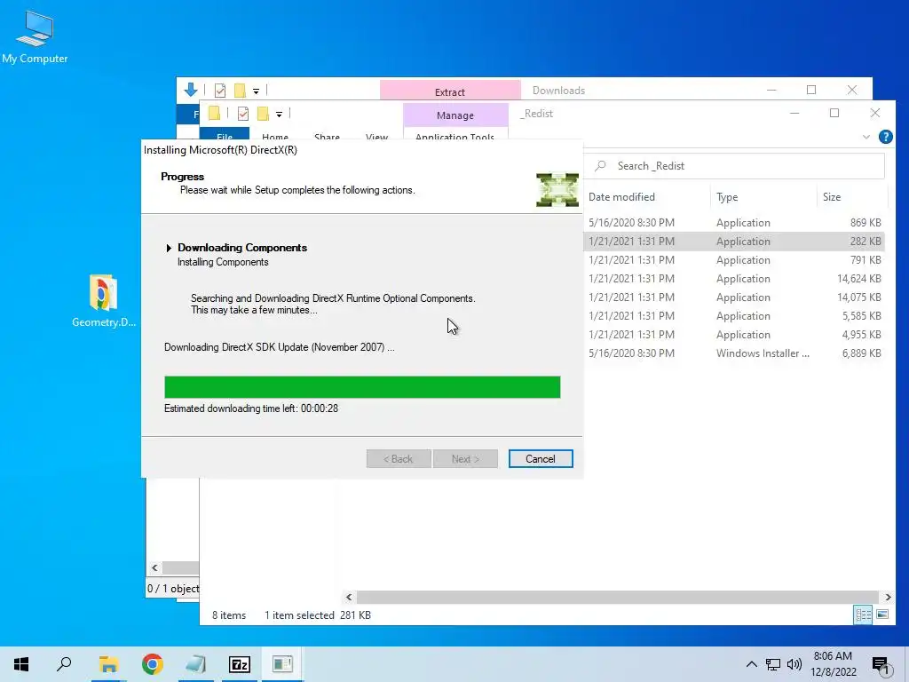Open the Windows Start menu
Screen dimensions: 909x682
coord(21,664)
